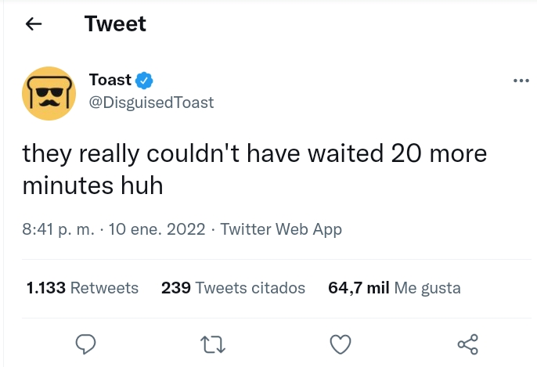Open the @DisguisedToast handle link
The image size is (537, 367).
click(152, 103)
